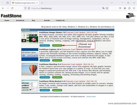Click the FastStone MaxView 3.4 title

(x=50, y=64)
